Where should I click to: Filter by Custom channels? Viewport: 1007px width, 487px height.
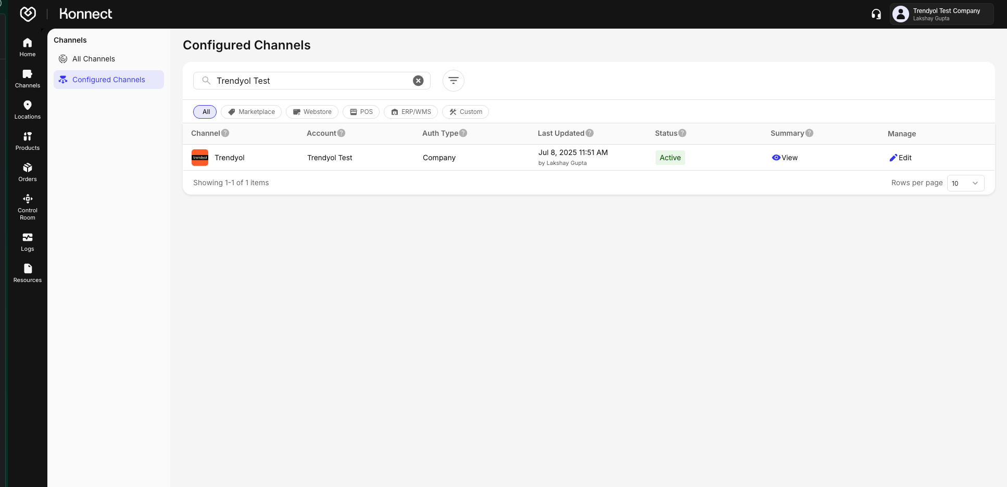(465, 112)
